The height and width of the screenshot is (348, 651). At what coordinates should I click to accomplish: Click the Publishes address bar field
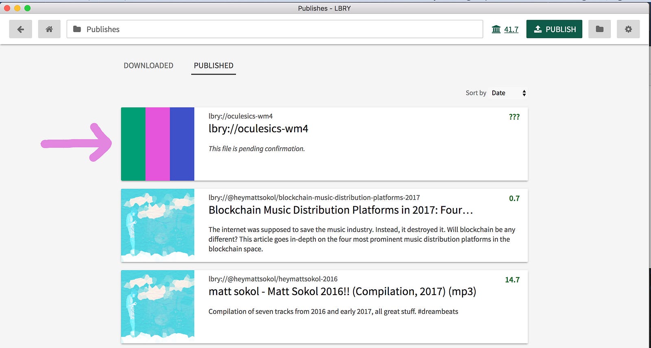[x=275, y=29]
